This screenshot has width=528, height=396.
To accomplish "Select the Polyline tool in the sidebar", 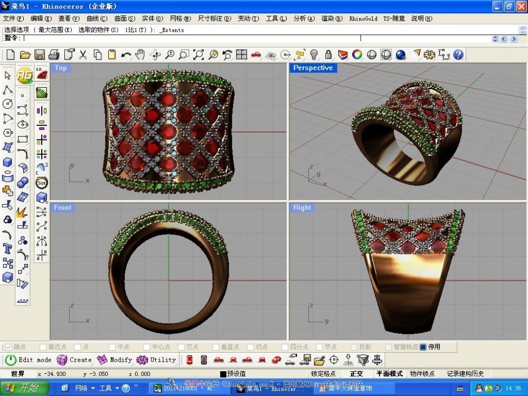I will pos(7,90).
